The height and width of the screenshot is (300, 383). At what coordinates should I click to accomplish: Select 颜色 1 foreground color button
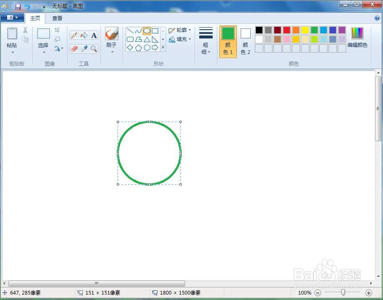[228, 41]
